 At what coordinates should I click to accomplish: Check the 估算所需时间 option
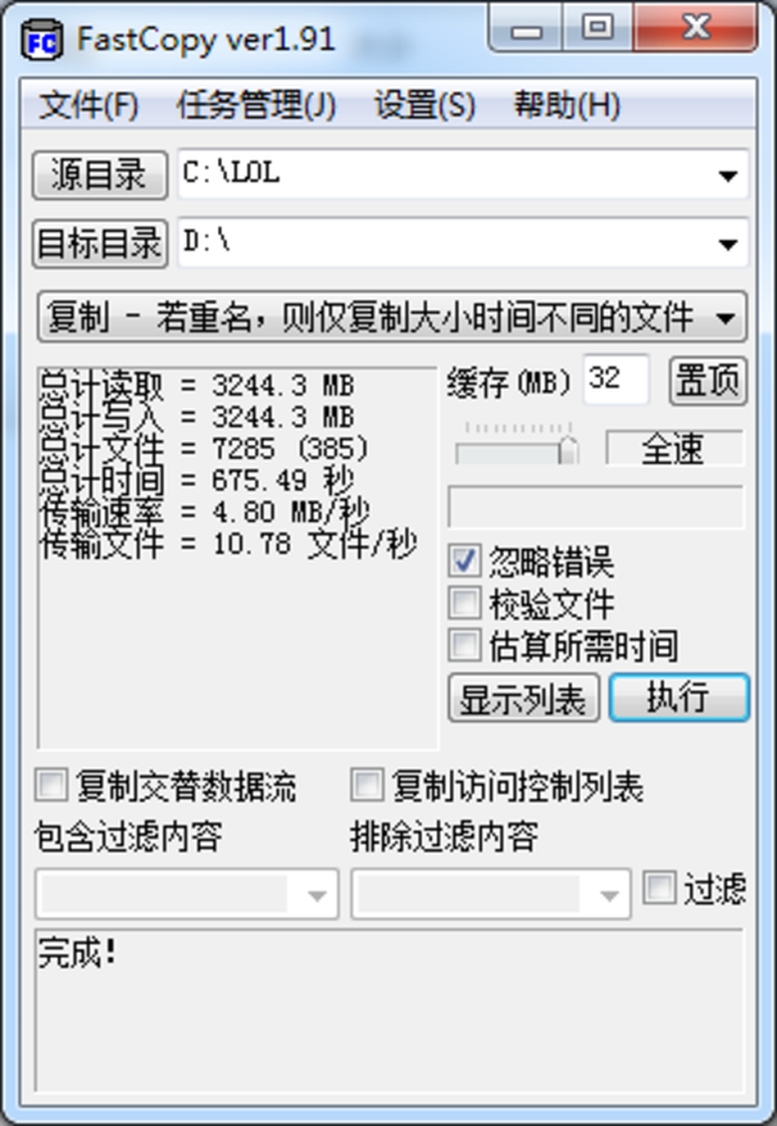[x=464, y=645]
